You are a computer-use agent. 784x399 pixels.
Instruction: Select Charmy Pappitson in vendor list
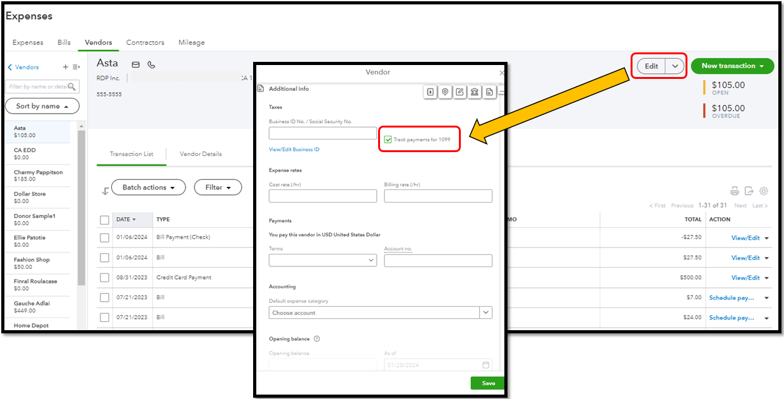click(x=38, y=176)
